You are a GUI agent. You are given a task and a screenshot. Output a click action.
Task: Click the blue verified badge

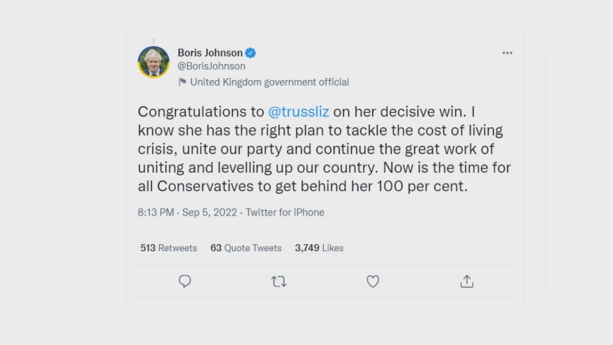tap(250, 53)
